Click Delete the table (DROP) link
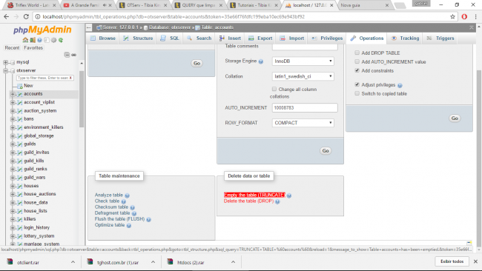Viewport: 482px width, 271px height. (248, 201)
